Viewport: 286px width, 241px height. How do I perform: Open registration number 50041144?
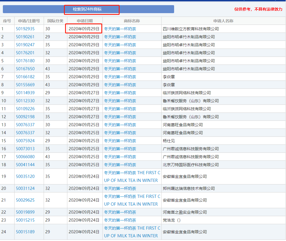[25, 165]
